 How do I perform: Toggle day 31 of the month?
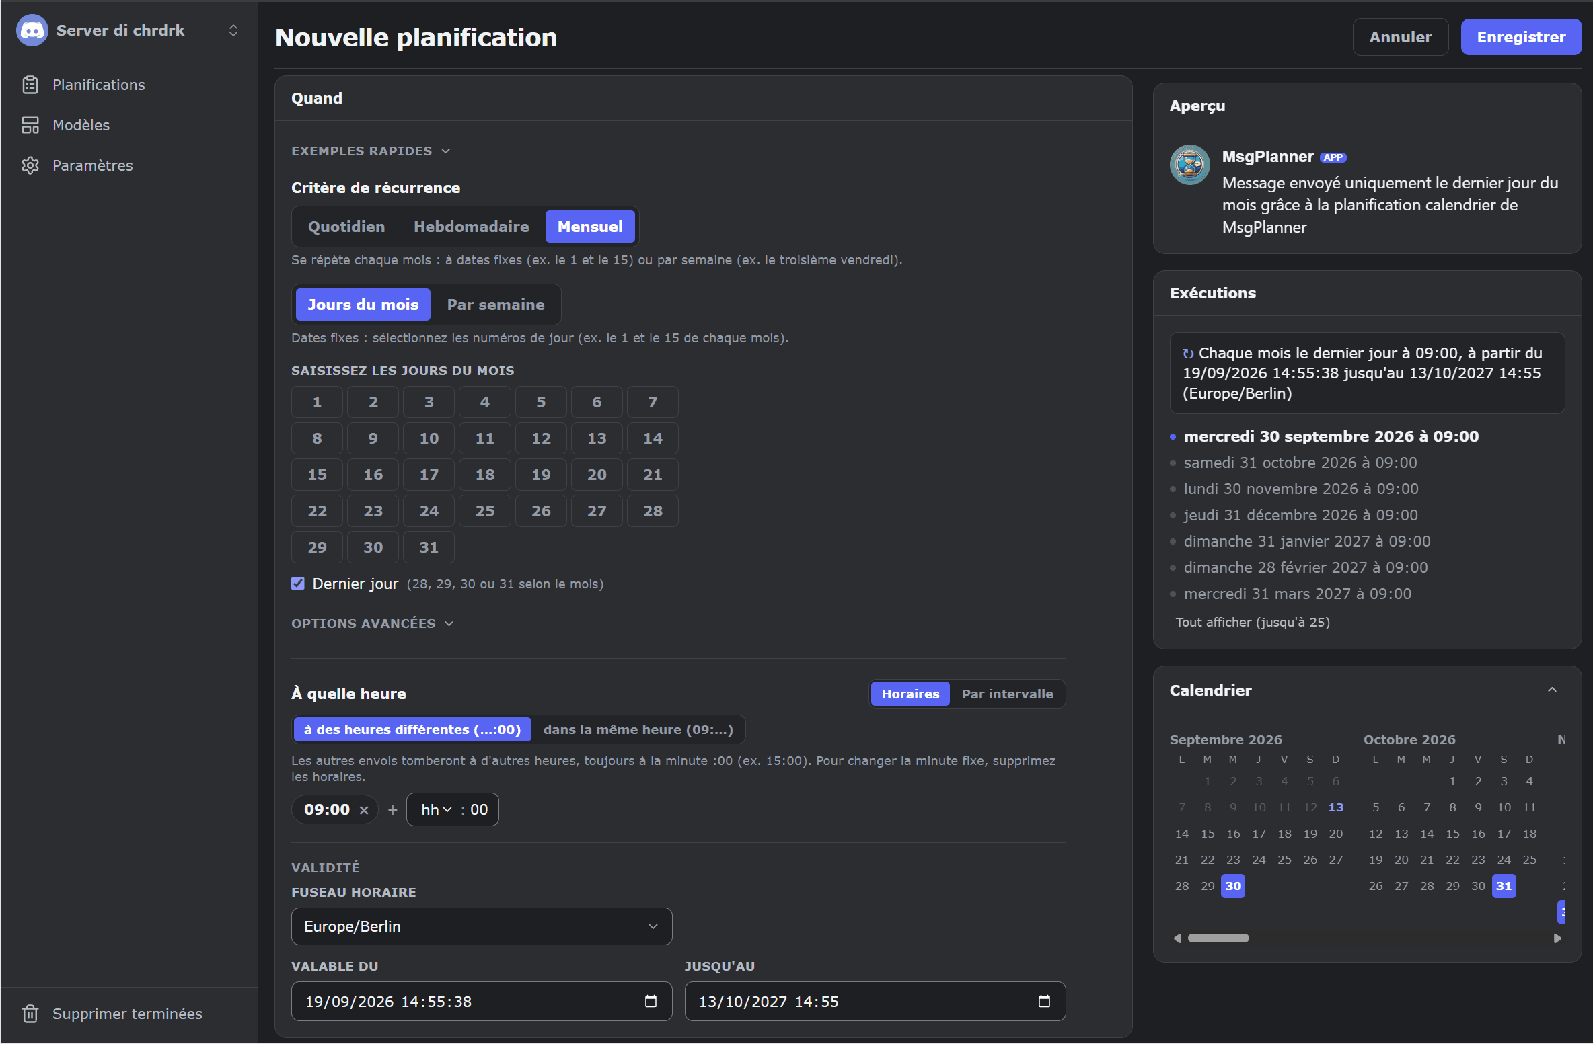pos(429,547)
